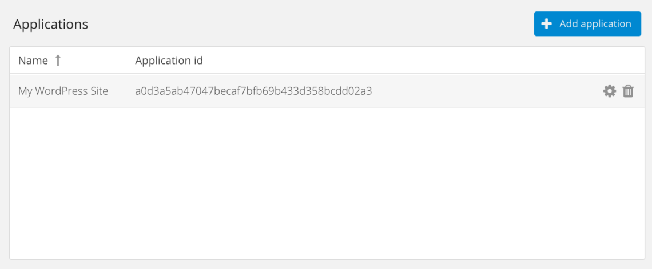Click the 'Add application' text label

tap(595, 24)
